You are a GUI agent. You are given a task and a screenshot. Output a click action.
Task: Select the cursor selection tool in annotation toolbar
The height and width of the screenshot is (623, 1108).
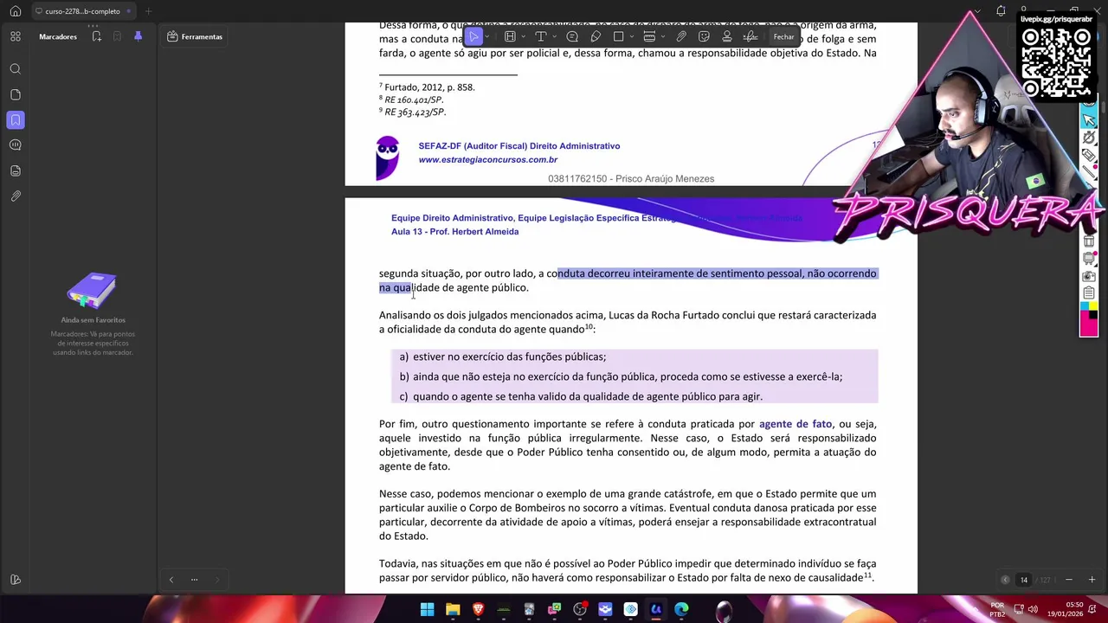[x=473, y=36]
